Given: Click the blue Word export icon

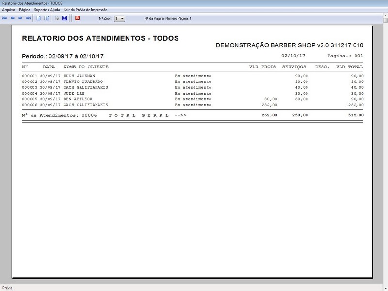Looking at the screenshot, I should tap(65, 18).
